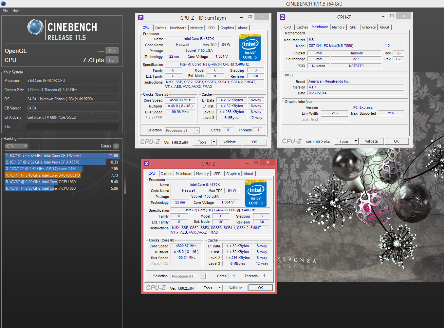Open the Processor #1 selection dropdown in the red-framed CPU-Z window

click(188, 276)
